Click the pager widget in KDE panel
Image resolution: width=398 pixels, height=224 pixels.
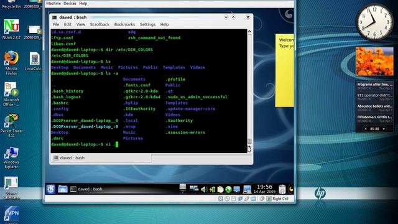[182, 189]
